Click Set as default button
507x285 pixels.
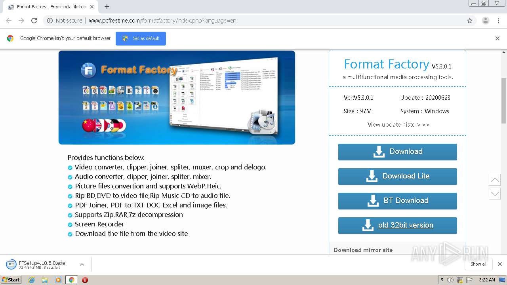click(141, 38)
